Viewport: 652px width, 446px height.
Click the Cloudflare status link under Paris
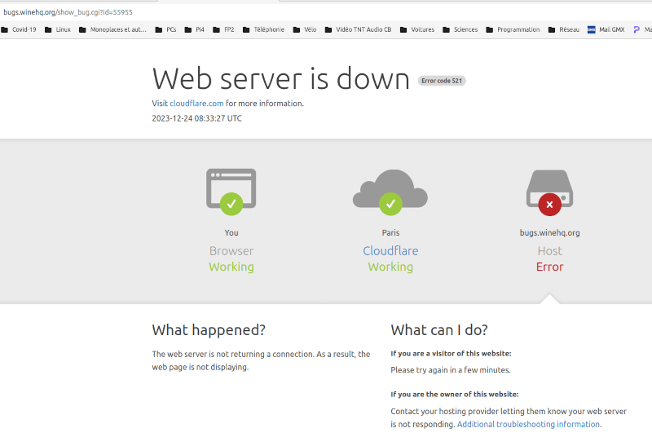(x=390, y=251)
